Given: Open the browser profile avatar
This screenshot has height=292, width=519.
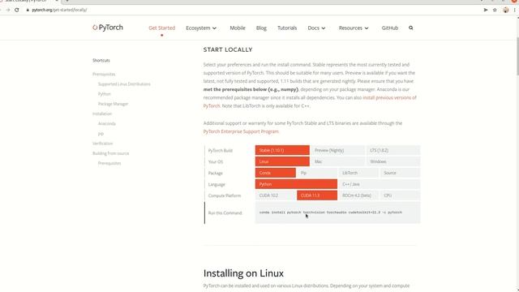Looking at the screenshot, I should 506,10.
